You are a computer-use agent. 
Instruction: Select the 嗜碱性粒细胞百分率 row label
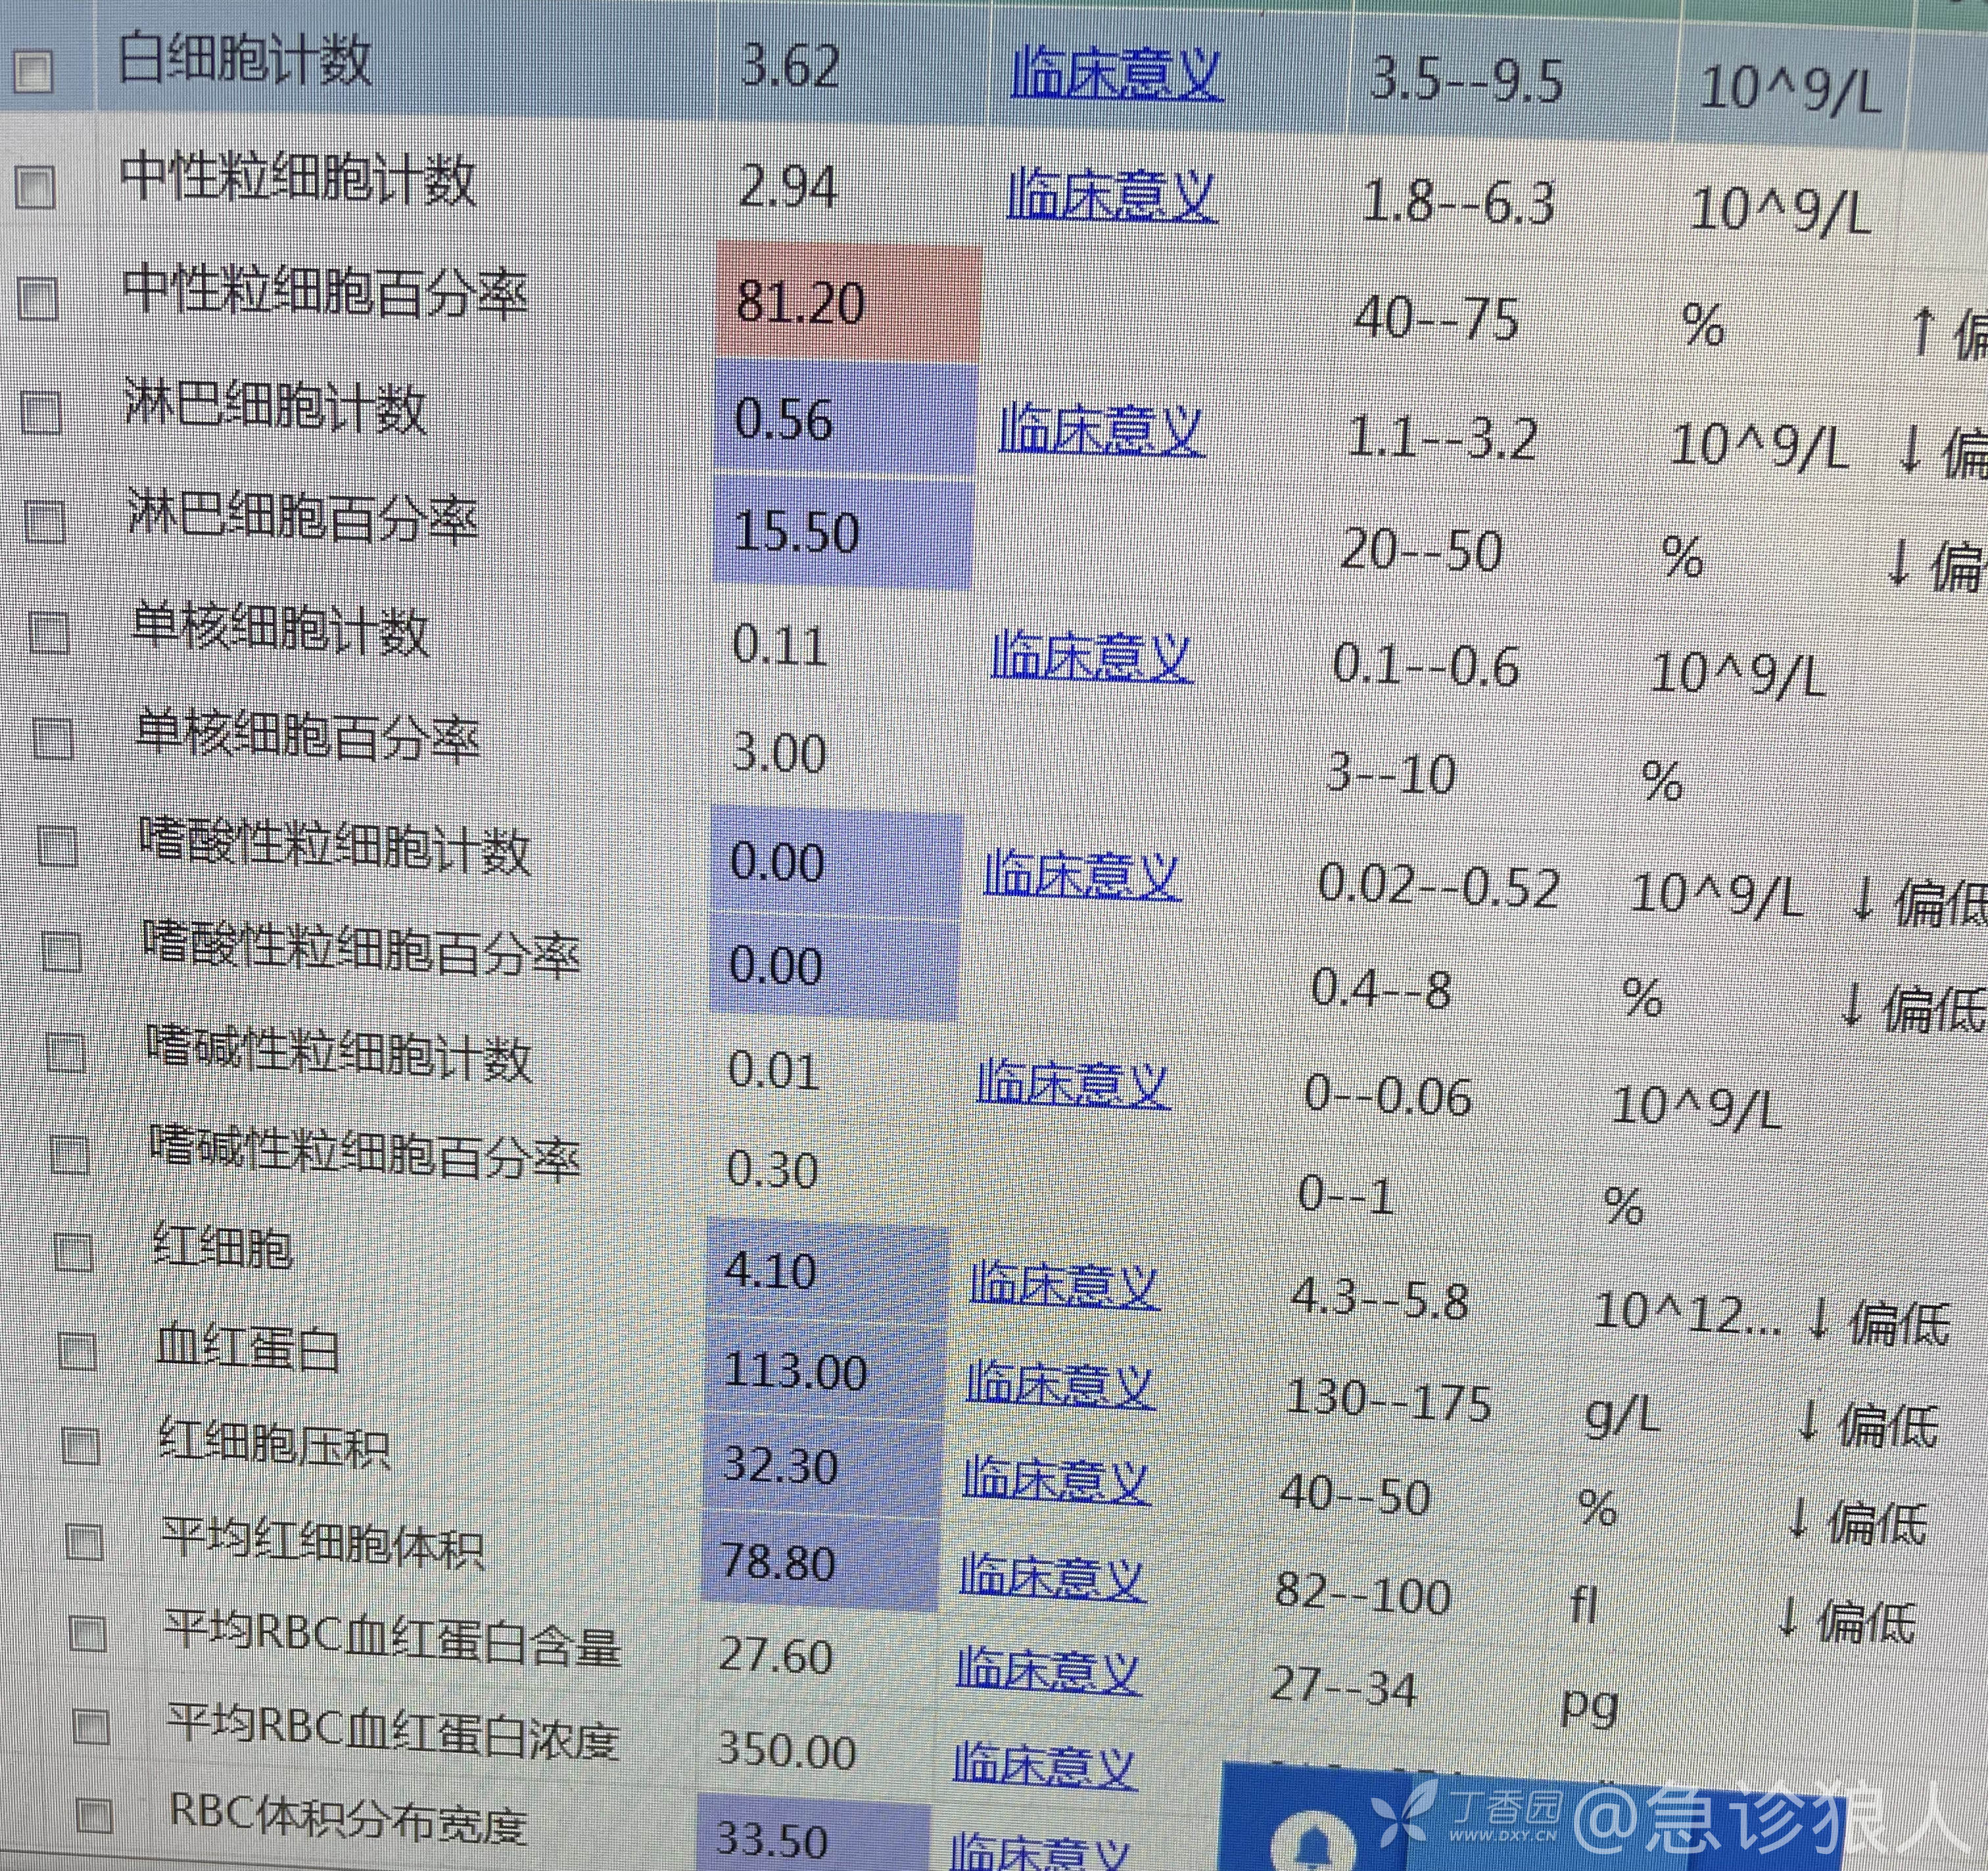point(364,1157)
